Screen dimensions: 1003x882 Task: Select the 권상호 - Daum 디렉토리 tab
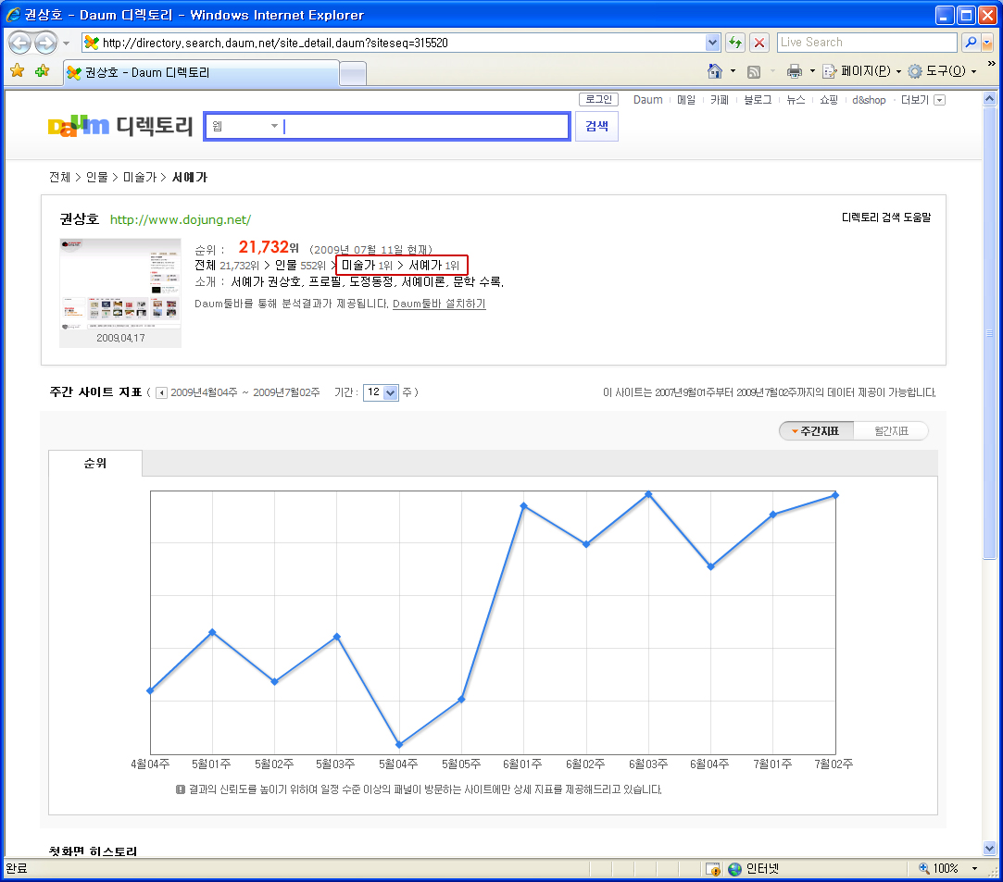coord(202,73)
